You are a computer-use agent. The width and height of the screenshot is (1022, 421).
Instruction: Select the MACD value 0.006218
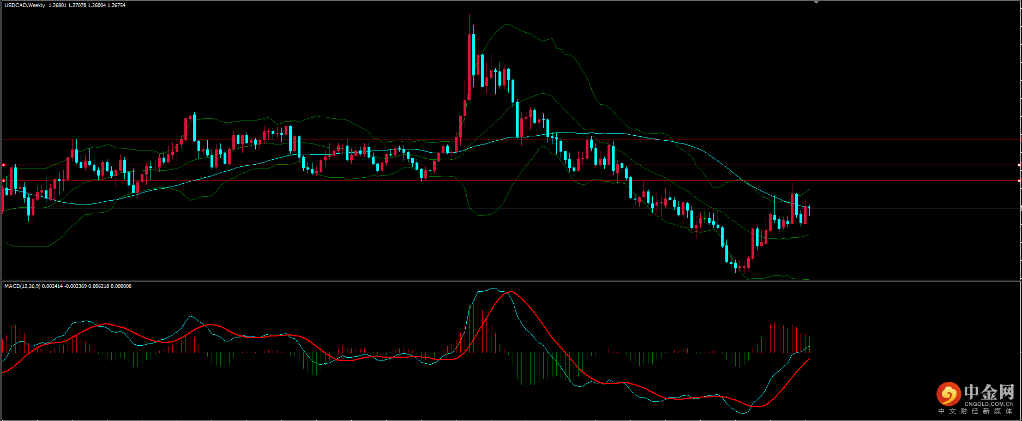98,286
